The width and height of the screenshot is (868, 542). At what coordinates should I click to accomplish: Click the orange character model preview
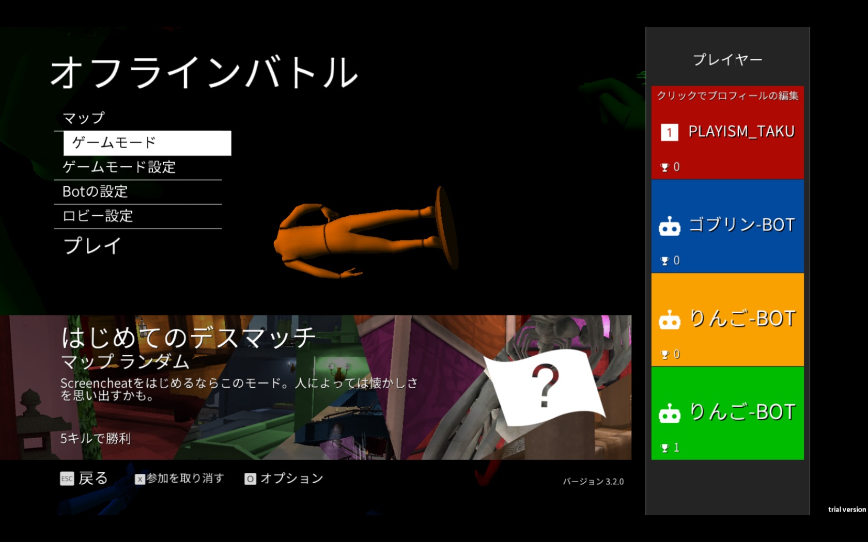coord(366,232)
